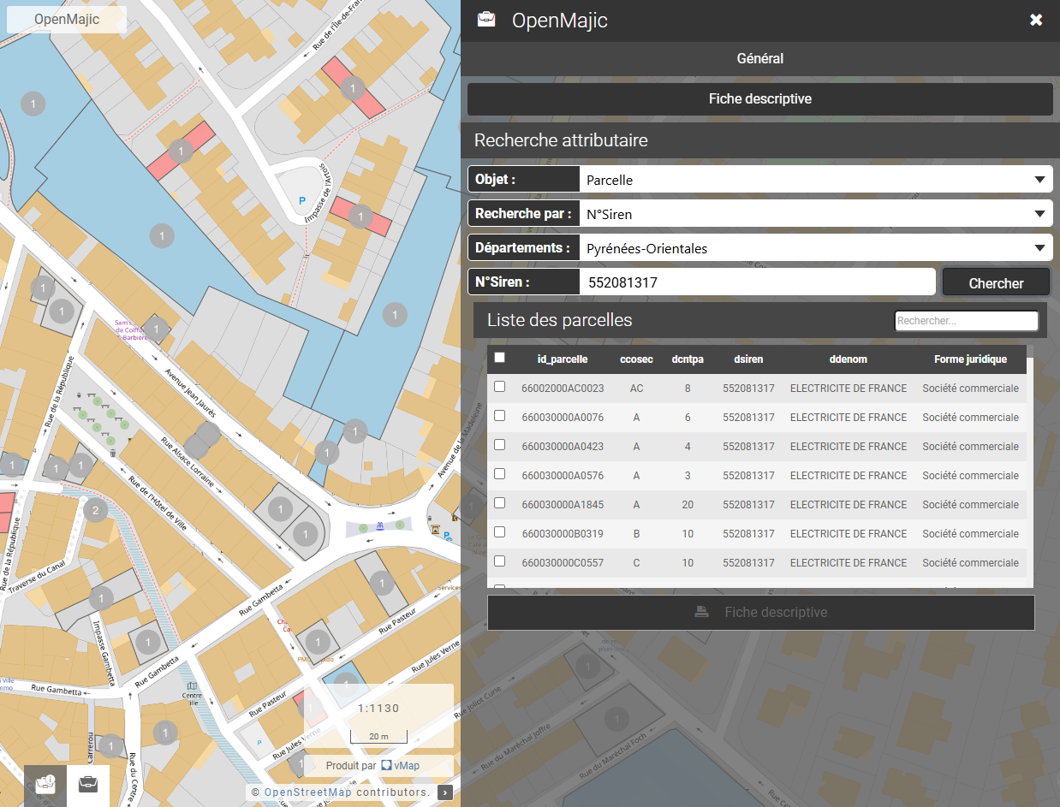The height and width of the screenshot is (807, 1060).
Task: Click the briefcase icon in the panel header
Action: [x=486, y=20]
